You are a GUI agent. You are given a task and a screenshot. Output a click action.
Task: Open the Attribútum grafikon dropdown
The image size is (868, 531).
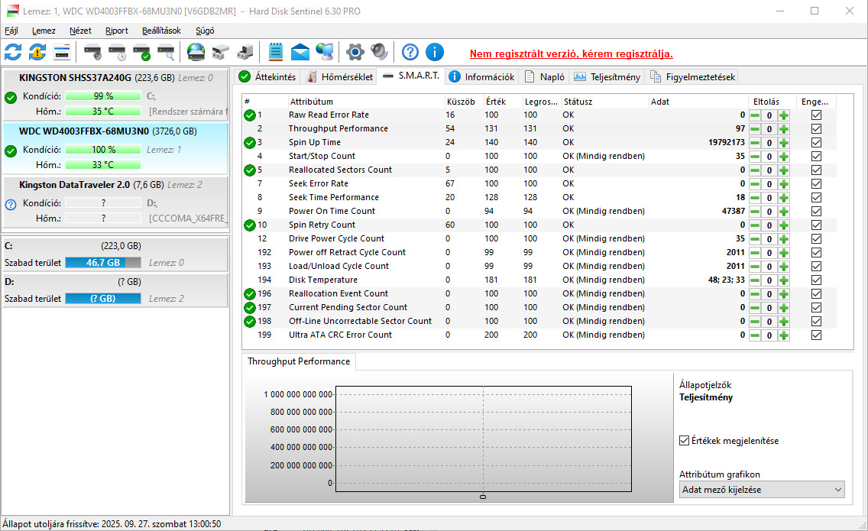click(x=762, y=490)
